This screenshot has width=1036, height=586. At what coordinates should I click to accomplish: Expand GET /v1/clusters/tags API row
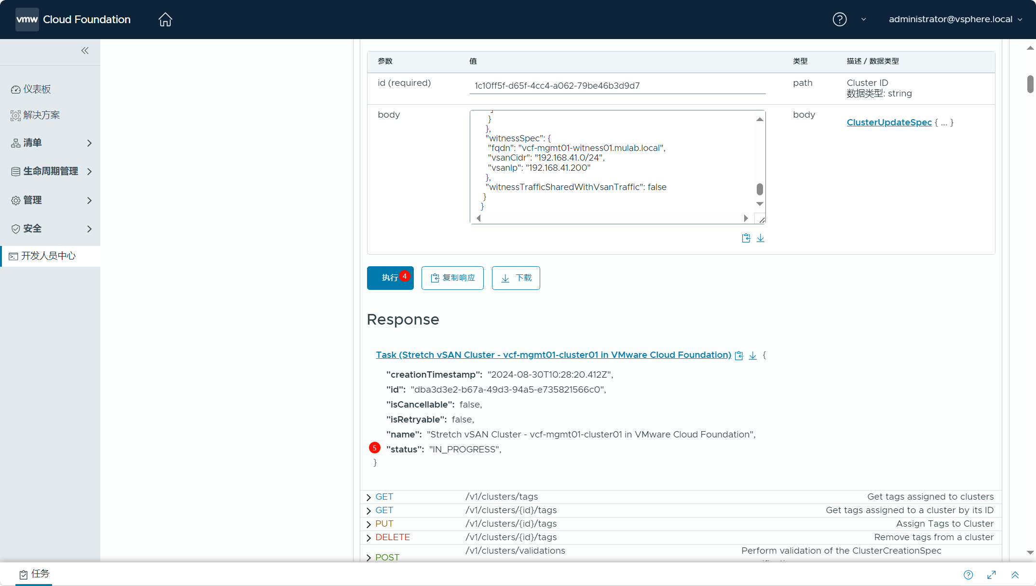(x=369, y=497)
